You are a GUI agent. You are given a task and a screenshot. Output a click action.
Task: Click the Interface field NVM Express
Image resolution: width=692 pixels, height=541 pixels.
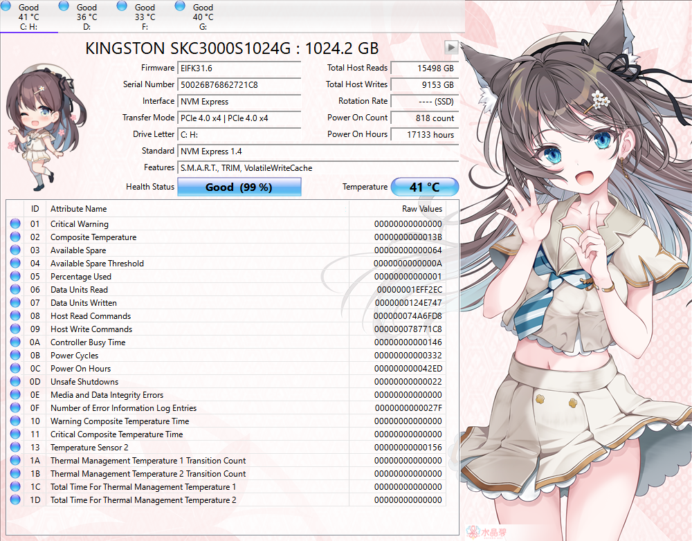pos(239,102)
